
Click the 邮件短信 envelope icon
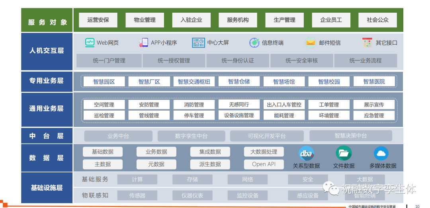pyautogui.click(x=311, y=43)
